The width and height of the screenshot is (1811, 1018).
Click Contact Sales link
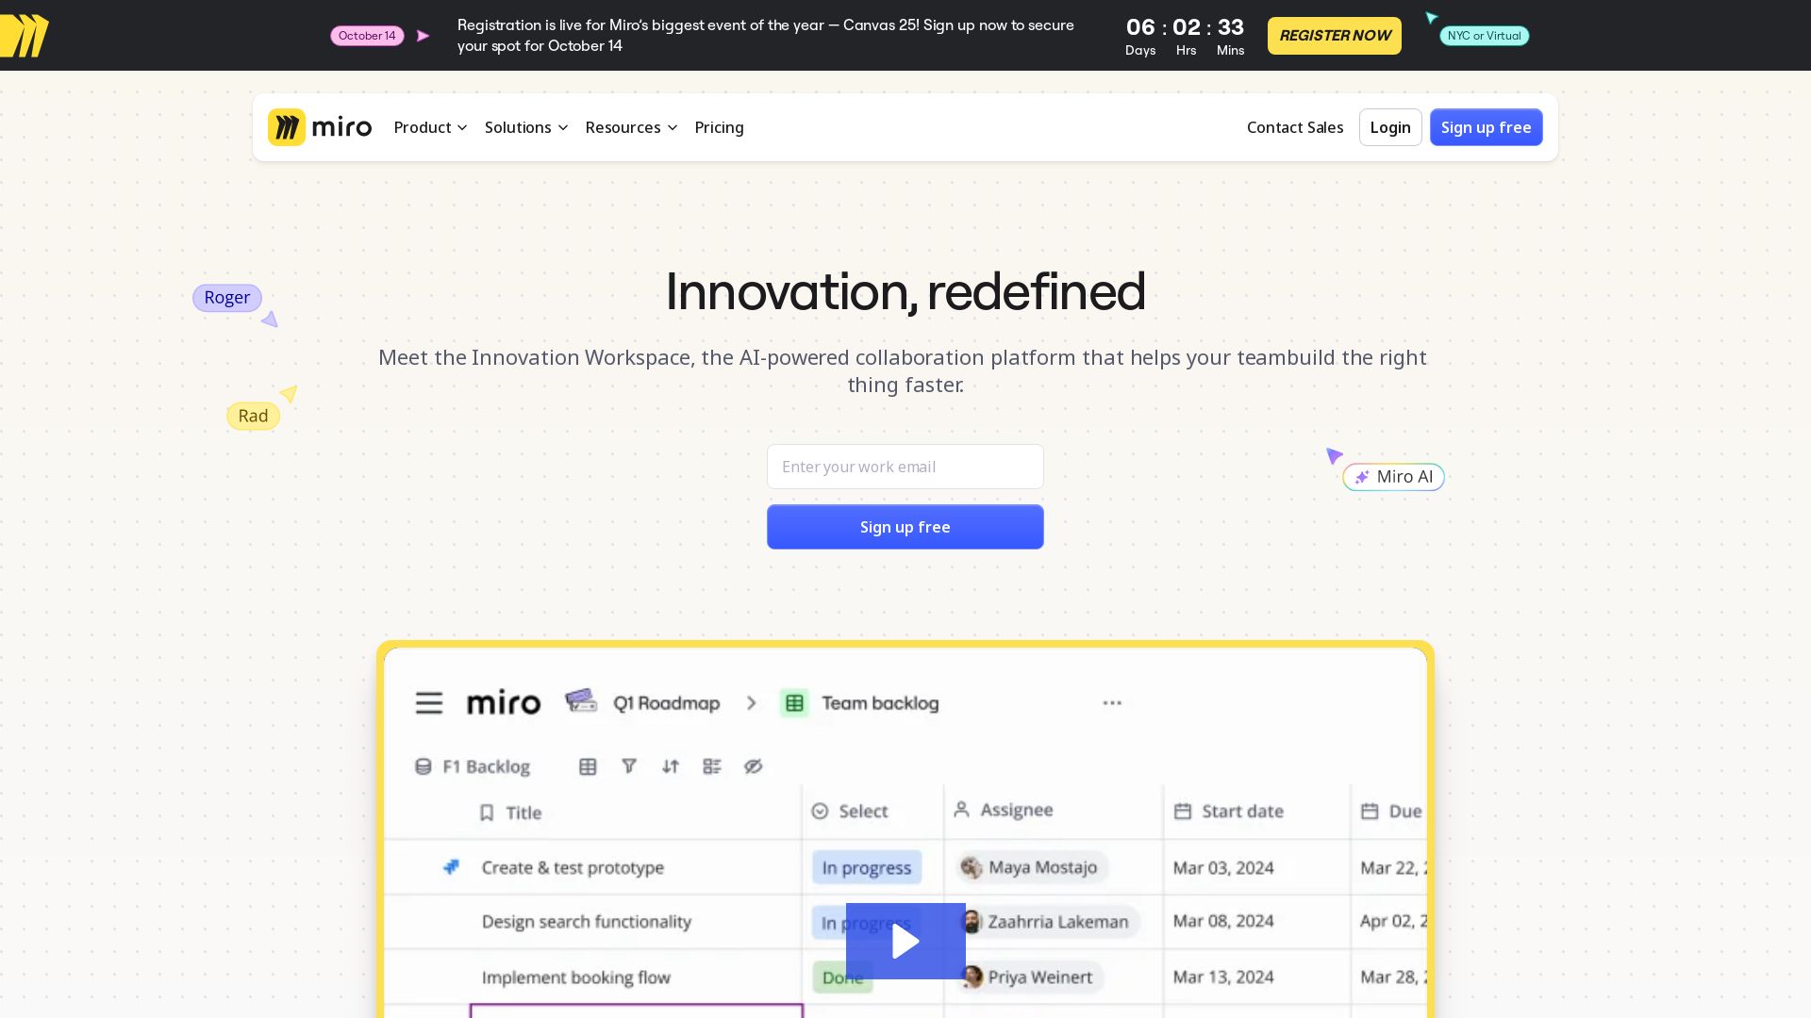click(1294, 127)
